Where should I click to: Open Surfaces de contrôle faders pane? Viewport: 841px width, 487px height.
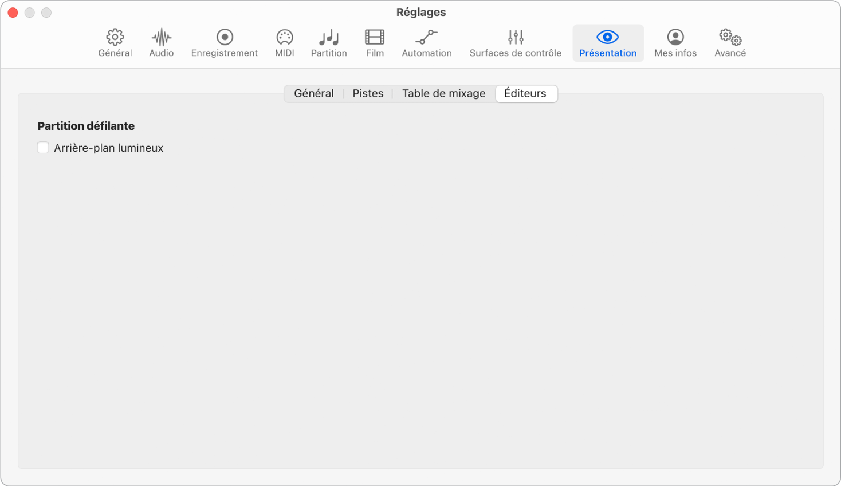515,38
